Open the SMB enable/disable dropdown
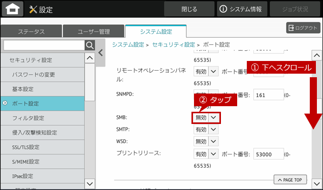Image resolution: width=323 pixels, height=190 pixels. tap(206, 118)
